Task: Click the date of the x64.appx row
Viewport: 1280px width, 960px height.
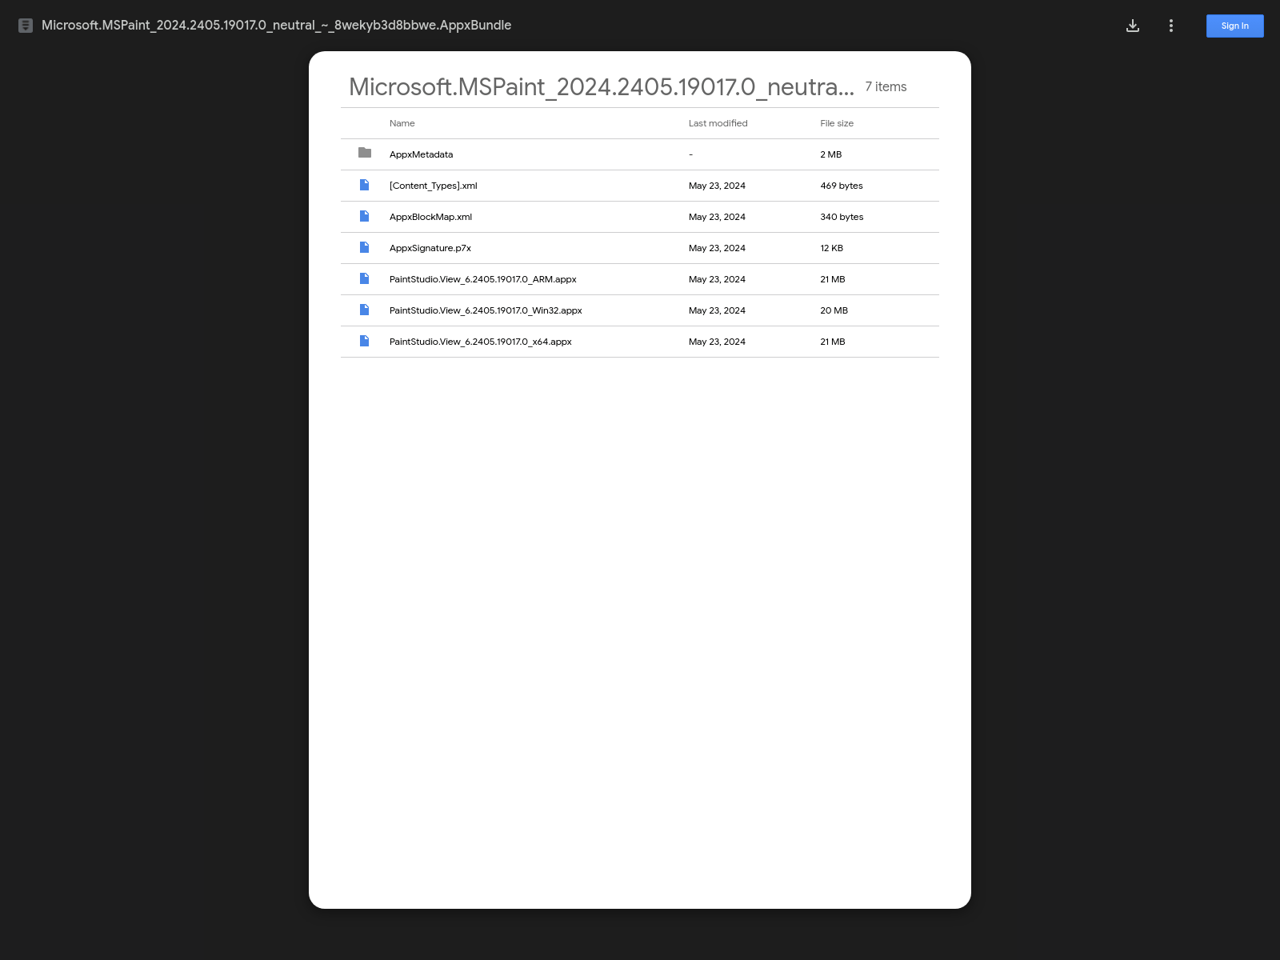Action: point(717,342)
